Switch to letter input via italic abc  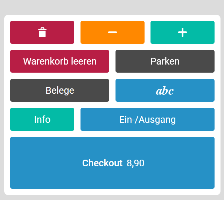click(165, 91)
